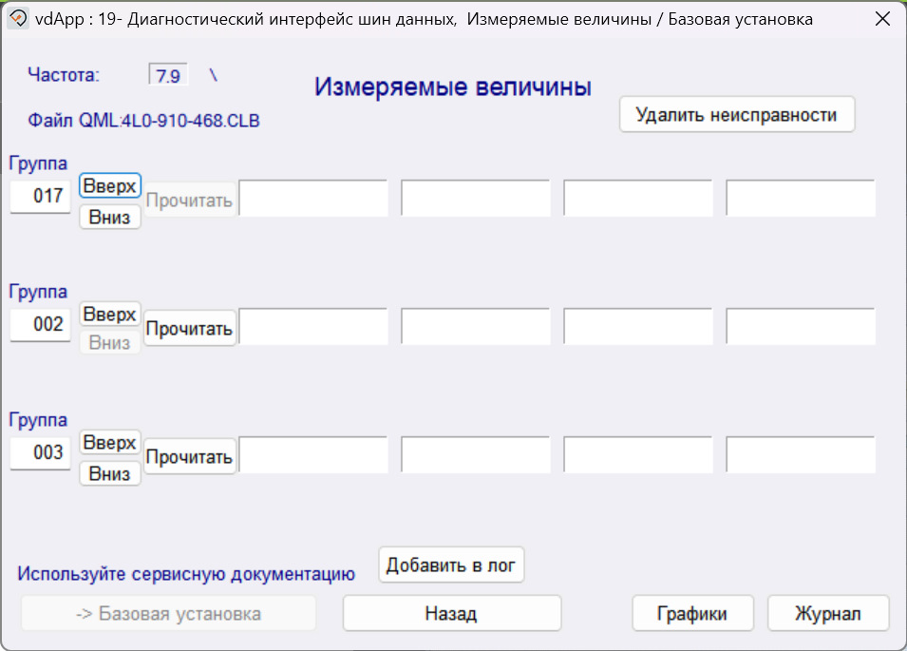Click the disabled Базовая установка button
The image size is (907, 651).
[167, 613]
